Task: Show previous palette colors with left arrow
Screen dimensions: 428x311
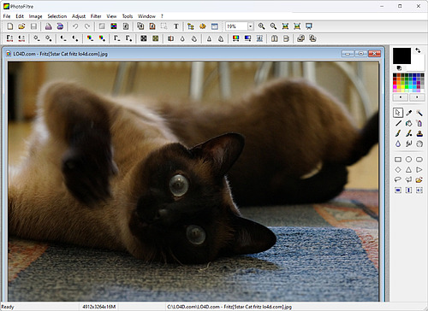Action: pyautogui.click(x=401, y=97)
